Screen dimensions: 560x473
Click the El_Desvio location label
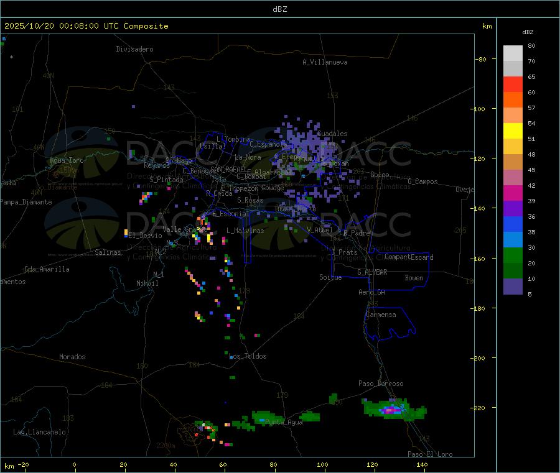point(146,236)
